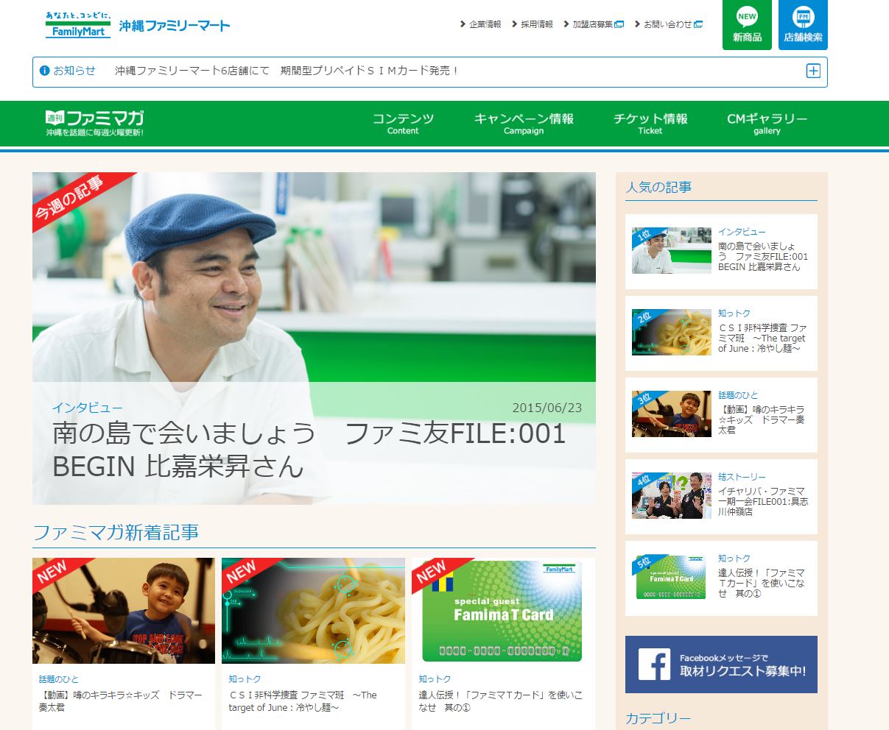Expand the お知らせ notice with plus icon
Image resolution: width=889 pixels, height=730 pixels.
click(813, 71)
